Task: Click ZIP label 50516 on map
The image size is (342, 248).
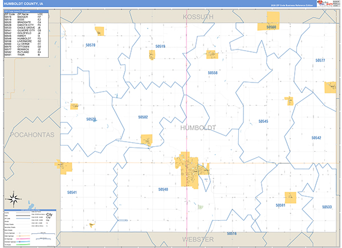Action: point(231,233)
